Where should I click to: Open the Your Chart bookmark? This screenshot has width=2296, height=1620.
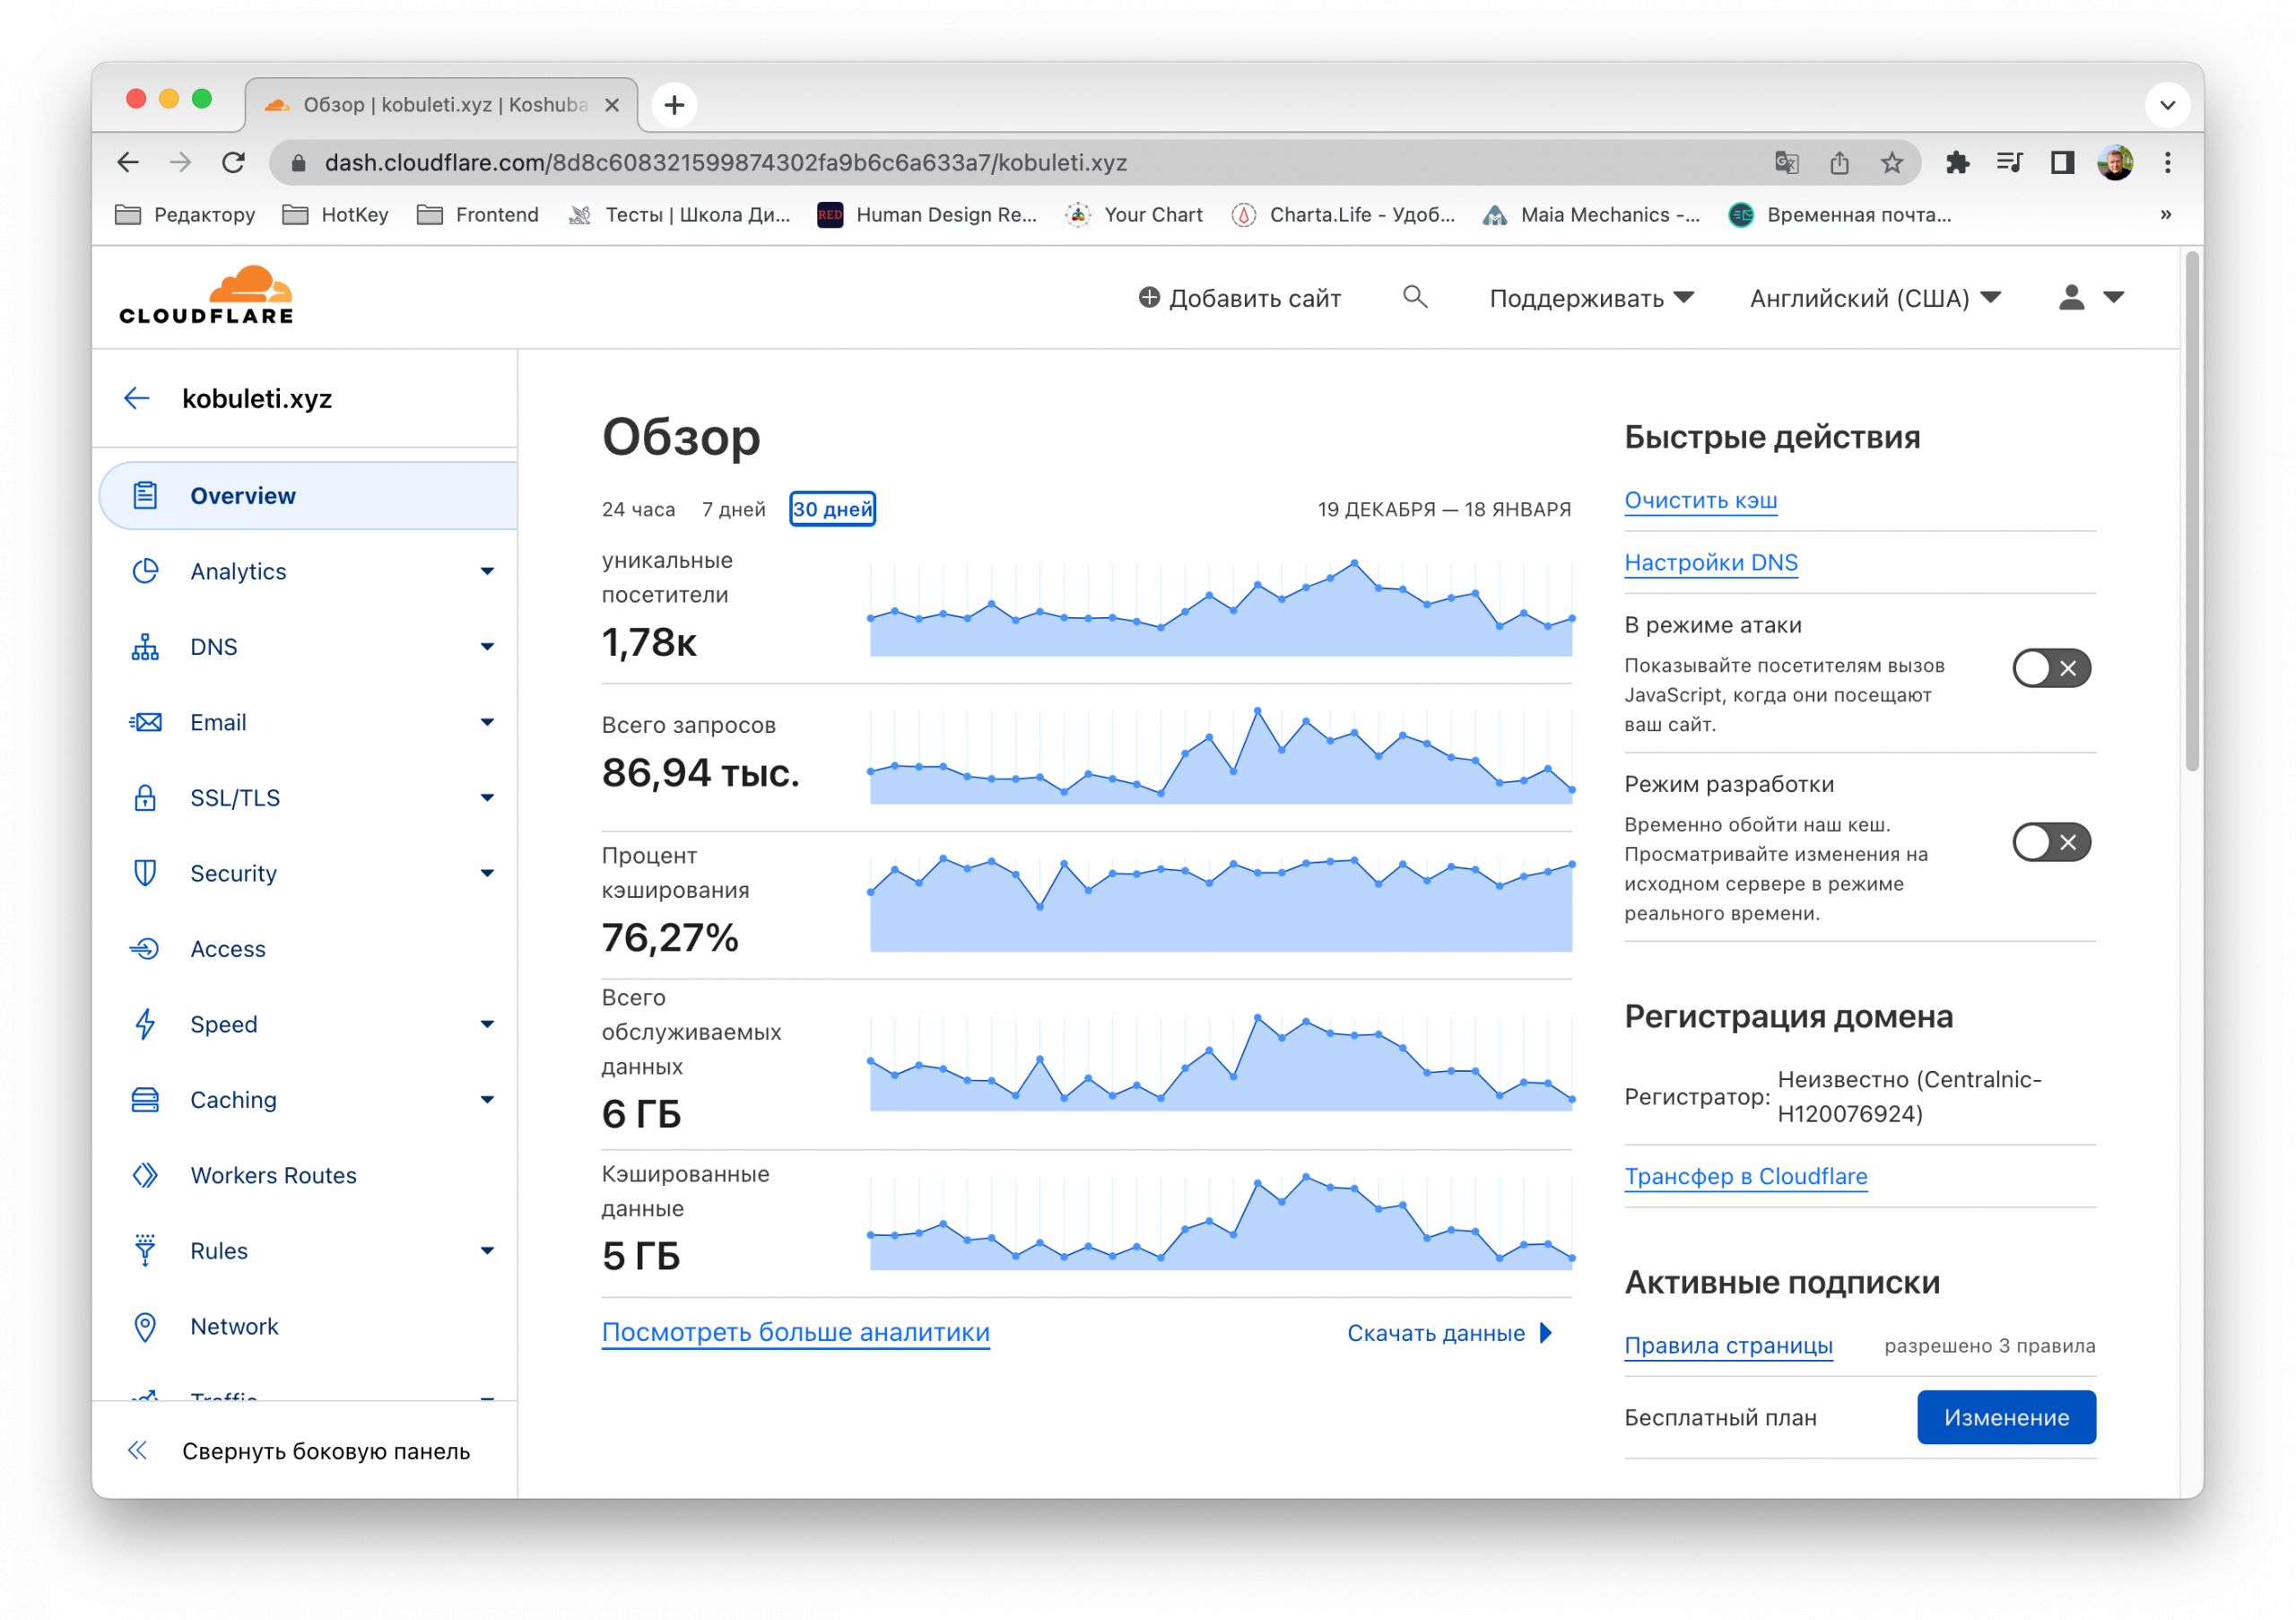[1133, 215]
